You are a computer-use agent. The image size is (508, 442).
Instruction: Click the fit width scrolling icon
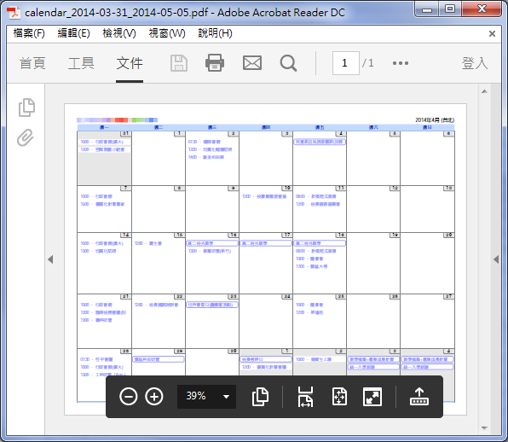pos(305,396)
